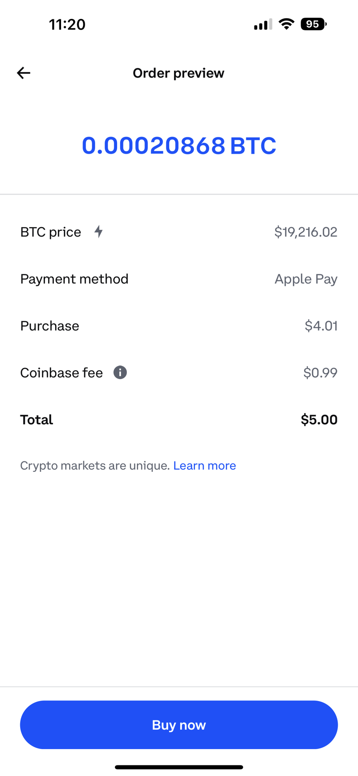Tap the Coinbase fee label

[x=61, y=373]
